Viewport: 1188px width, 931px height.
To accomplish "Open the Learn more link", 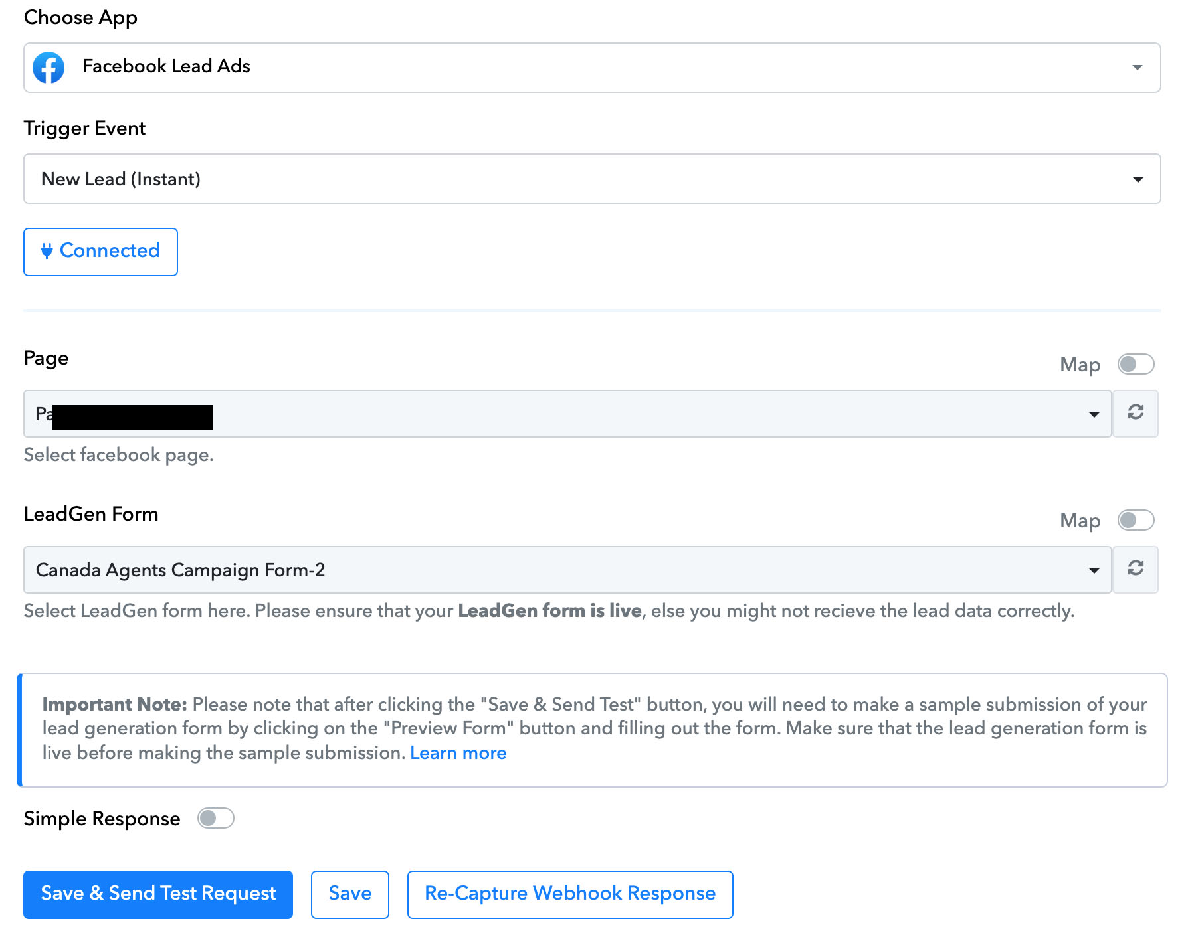I will click(x=458, y=753).
